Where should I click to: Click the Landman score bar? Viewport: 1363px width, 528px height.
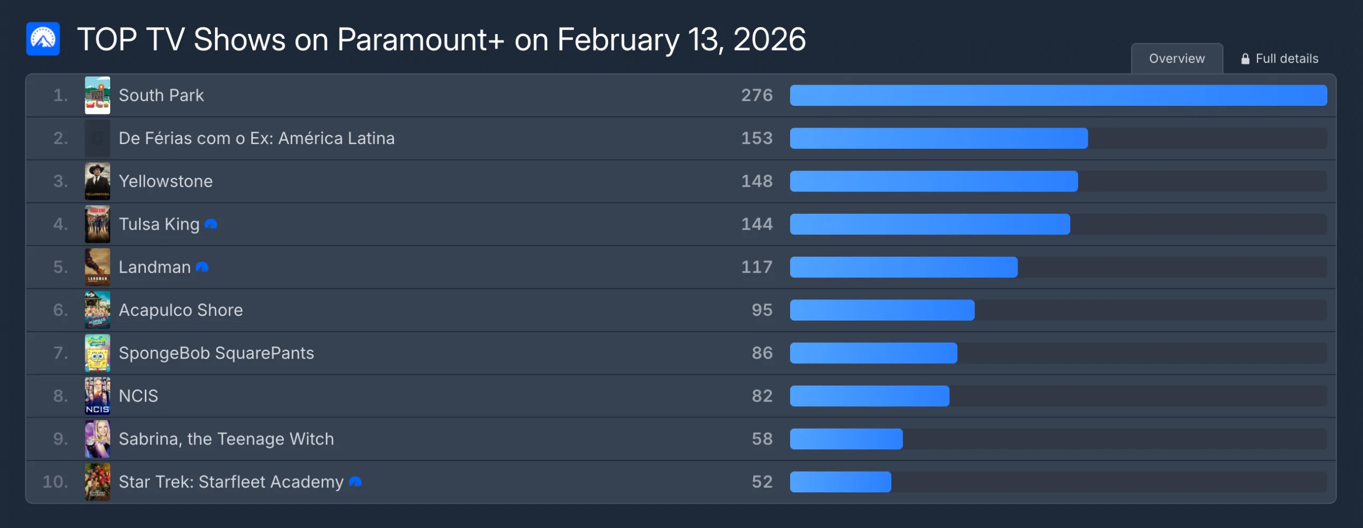(904, 267)
